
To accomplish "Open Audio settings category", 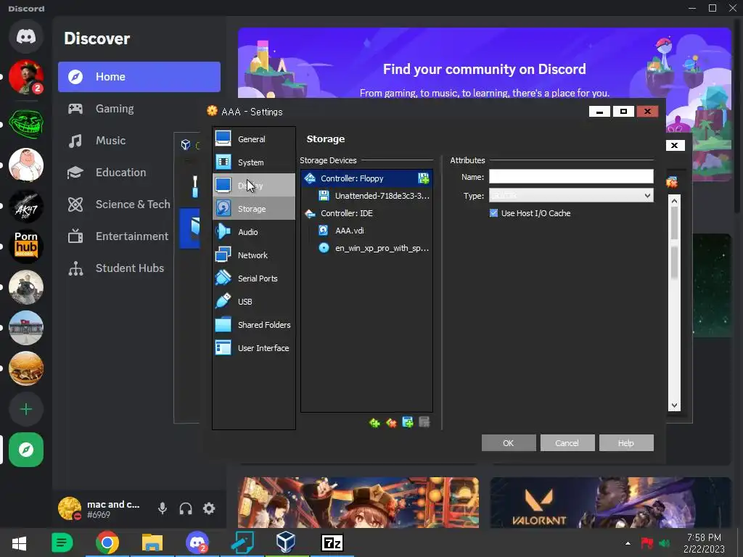I will coord(253,232).
